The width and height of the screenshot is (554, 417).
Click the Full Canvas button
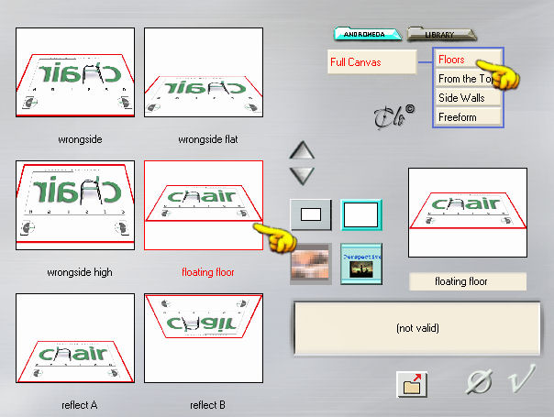click(x=372, y=61)
